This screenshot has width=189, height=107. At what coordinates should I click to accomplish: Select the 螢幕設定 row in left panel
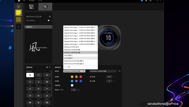coord(38,27)
